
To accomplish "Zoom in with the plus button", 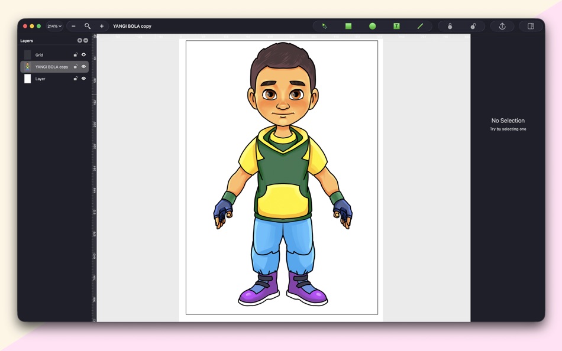I will (102, 26).
